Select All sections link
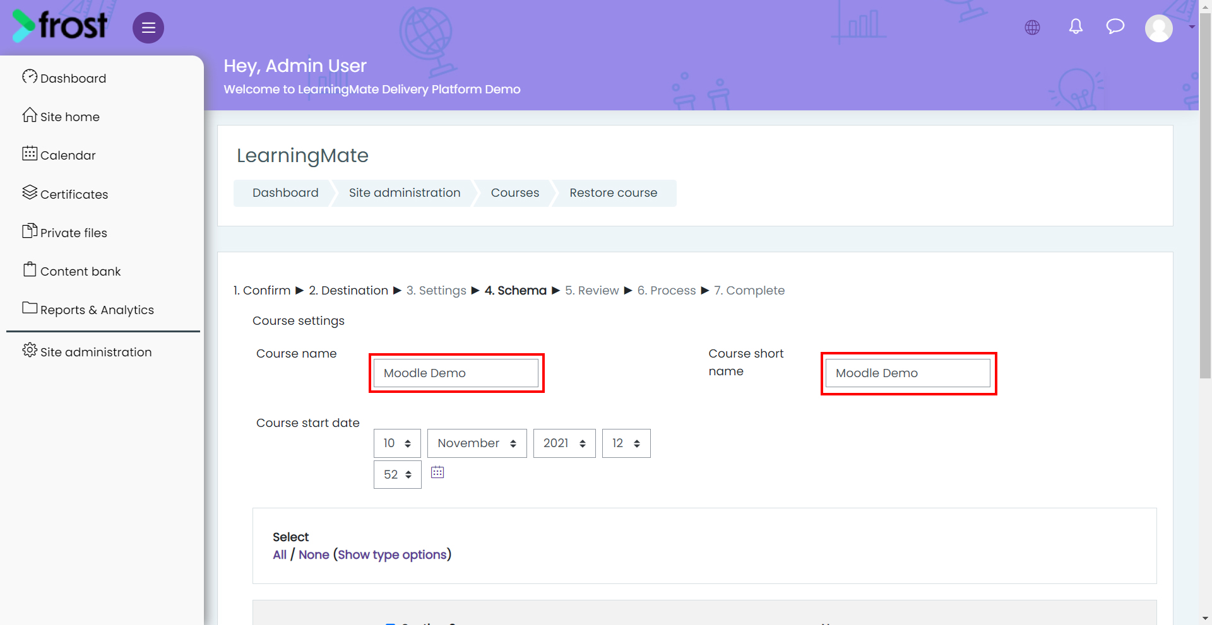Image resolution: width=1212 pixels, height=625 pixels. (x=280, y=554)
